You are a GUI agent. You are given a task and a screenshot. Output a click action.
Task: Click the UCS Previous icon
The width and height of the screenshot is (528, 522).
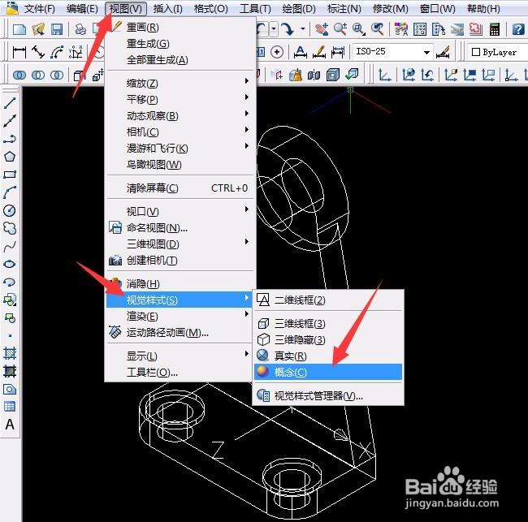(427, 75)
